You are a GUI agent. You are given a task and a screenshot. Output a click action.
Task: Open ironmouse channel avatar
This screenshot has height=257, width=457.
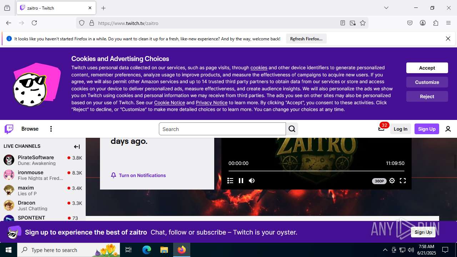point(9,175)
